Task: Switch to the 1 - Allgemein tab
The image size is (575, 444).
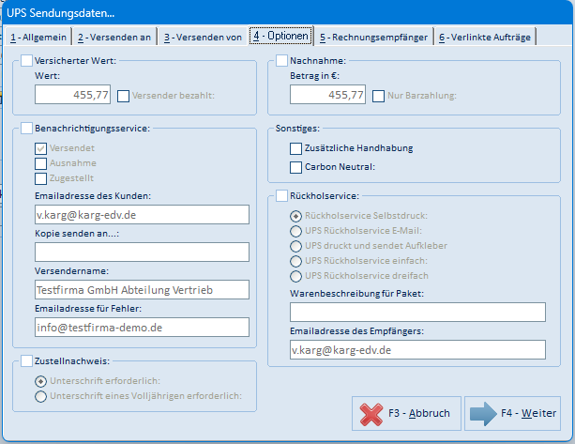Action: tap(38, 37)
